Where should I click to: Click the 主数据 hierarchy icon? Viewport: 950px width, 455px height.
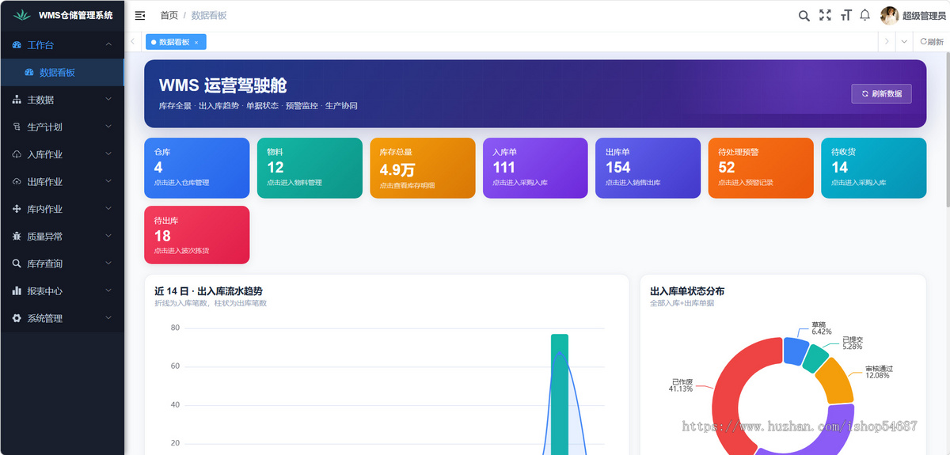[17, 100]
